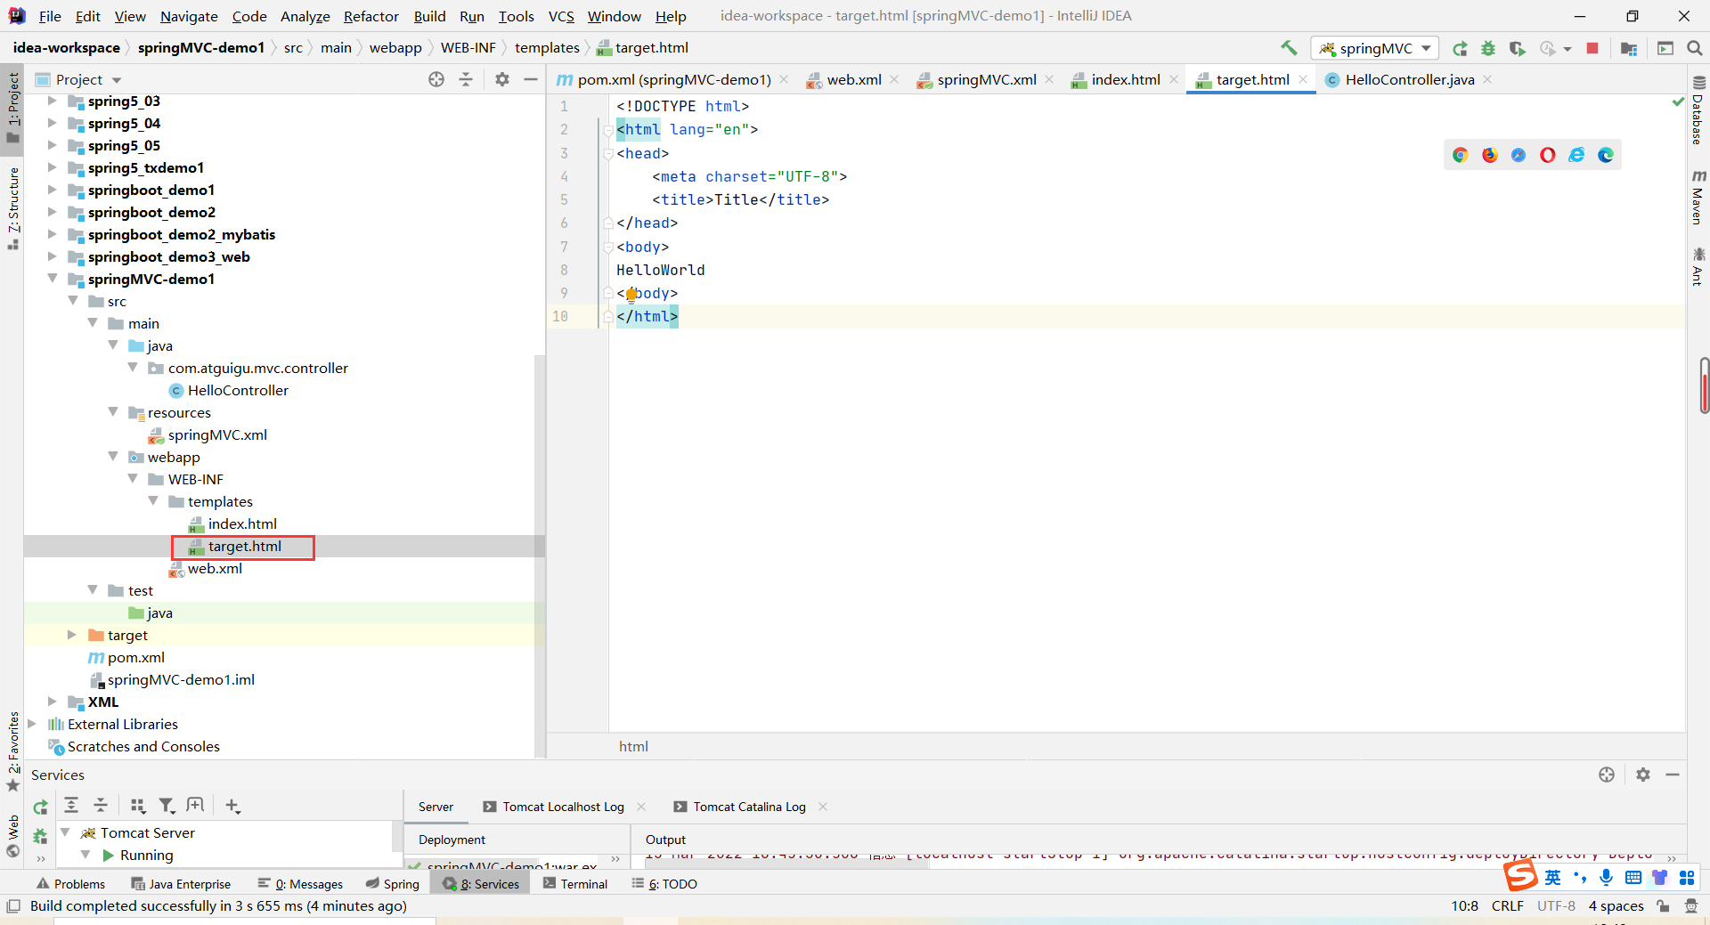Click Open in New Tab in Services
The image size is (1710, 925).
(195, 805)
